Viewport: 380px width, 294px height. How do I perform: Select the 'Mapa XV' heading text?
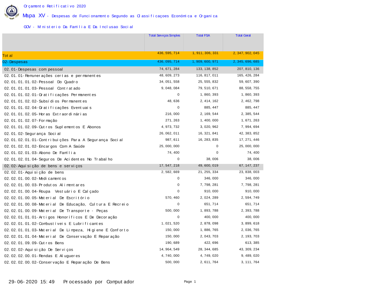coord(34,16)
